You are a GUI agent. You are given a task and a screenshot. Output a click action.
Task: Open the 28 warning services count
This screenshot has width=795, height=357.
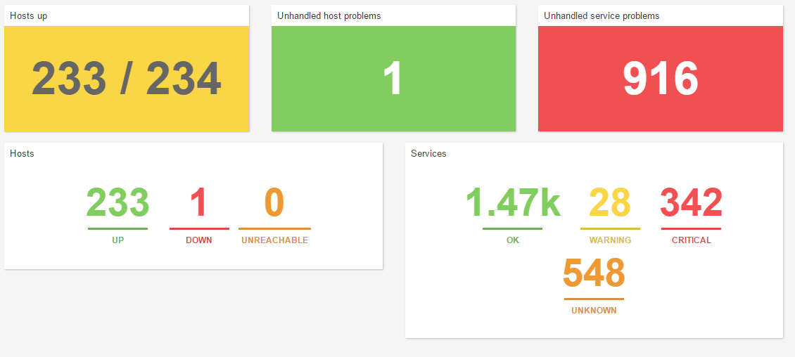(610, 203)
